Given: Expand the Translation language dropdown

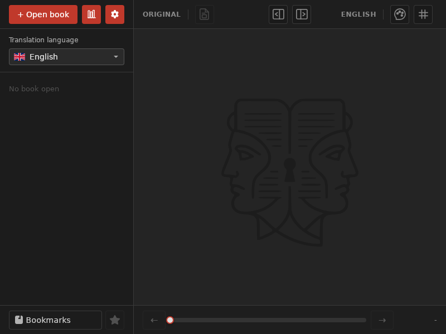Looking at the screenshot, I should click(x=66, y=57).
